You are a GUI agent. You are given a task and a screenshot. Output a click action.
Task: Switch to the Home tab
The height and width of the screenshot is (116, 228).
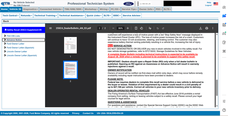pyautogui.click(x=4, y=9)
